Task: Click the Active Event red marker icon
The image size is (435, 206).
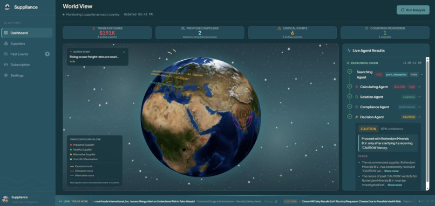Action: pos(71,52)
